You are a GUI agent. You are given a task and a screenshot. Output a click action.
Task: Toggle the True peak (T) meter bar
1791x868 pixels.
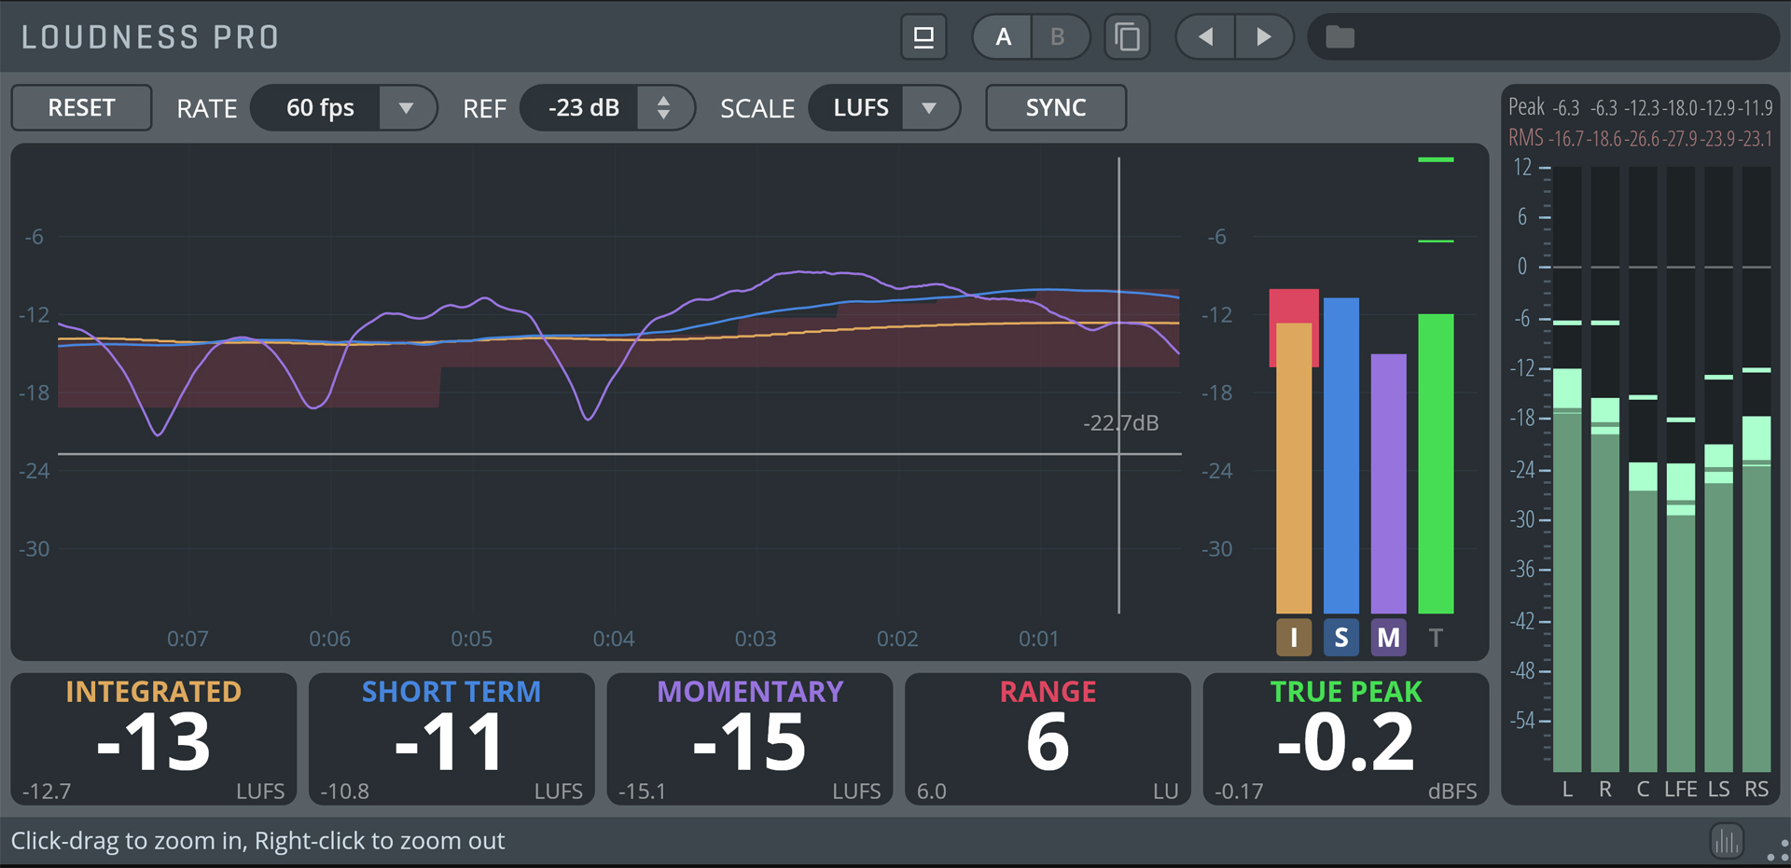(x=1436, y=638)
